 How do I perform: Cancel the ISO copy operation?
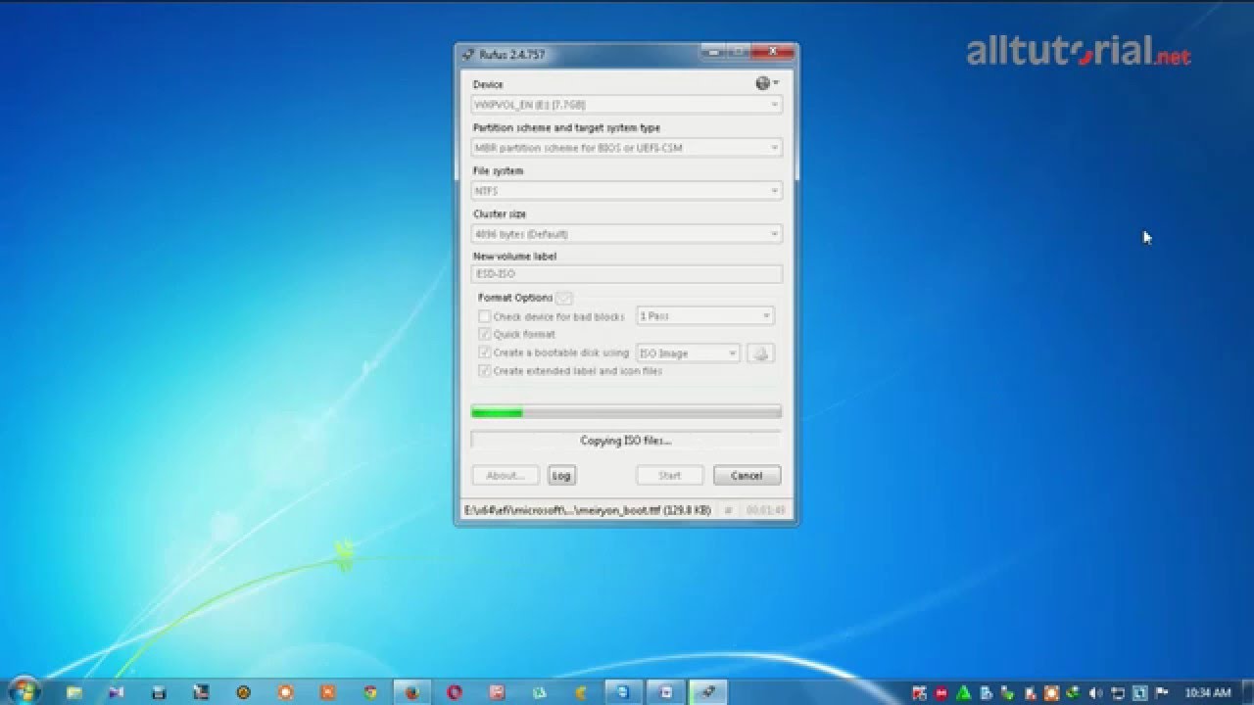[x=747, y=476]
